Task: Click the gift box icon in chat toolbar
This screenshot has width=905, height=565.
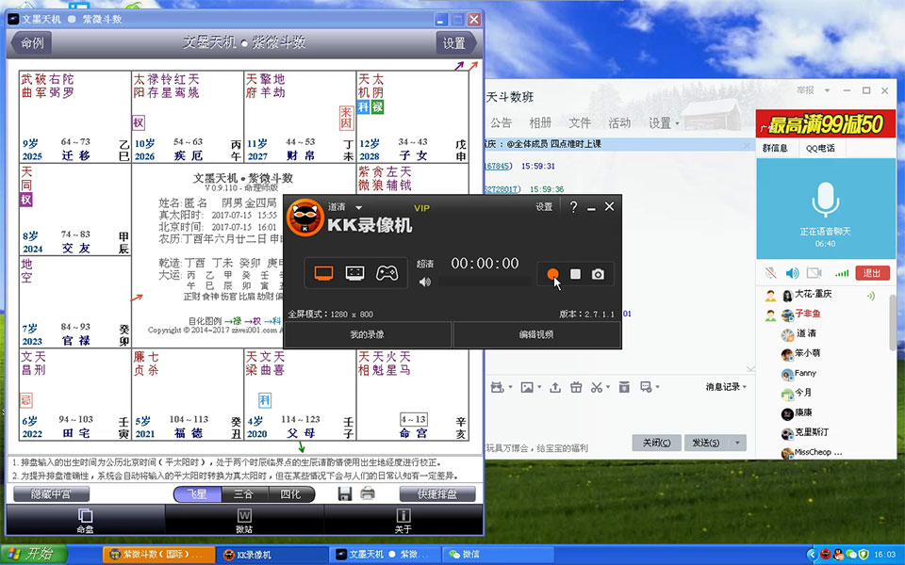Action: point(576,387)
